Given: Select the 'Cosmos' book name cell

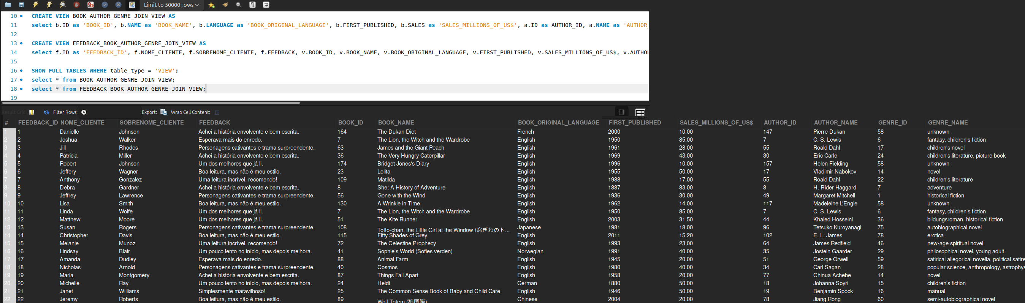Looking at the screenshot, I should tap(388, 267).
